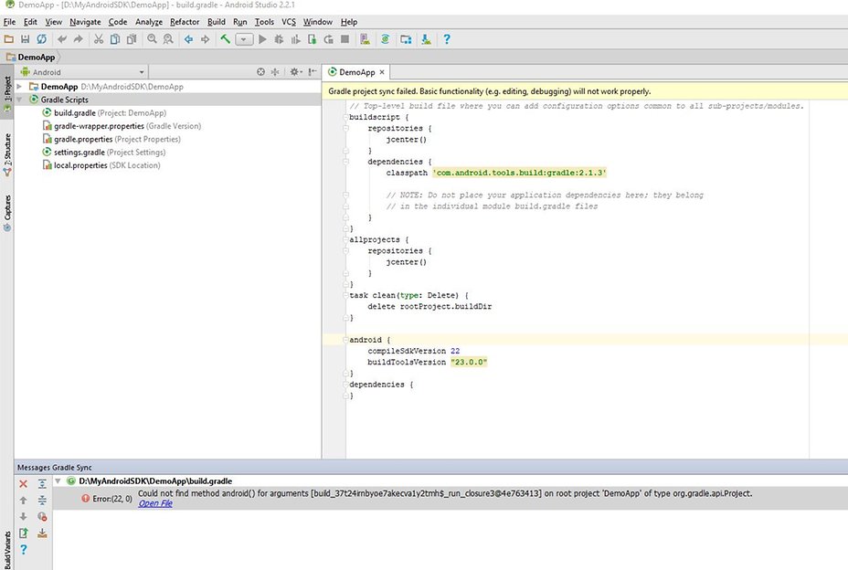
Task: Click Collapse All icon in Project panel header
Action: 275,72
